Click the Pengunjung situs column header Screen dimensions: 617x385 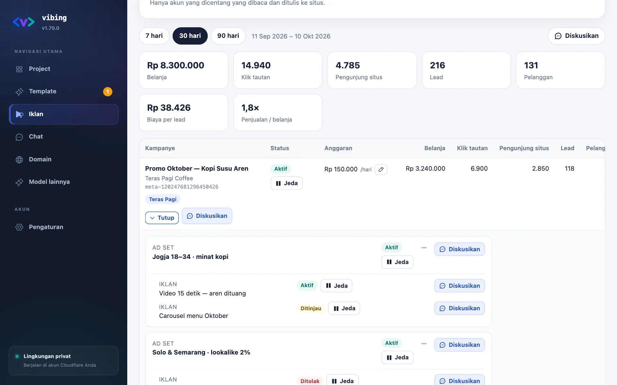click(x=524, y=148)
